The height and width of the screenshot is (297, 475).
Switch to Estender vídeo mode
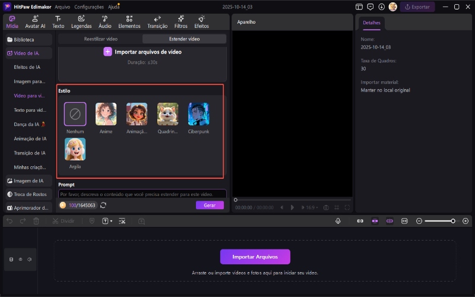coord(184,39)
